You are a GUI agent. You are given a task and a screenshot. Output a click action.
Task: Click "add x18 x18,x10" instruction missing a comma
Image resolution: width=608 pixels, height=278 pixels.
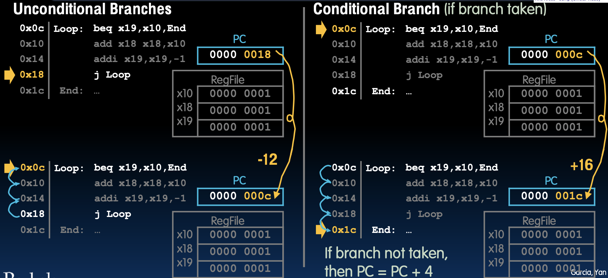click(x=139, y=44)
